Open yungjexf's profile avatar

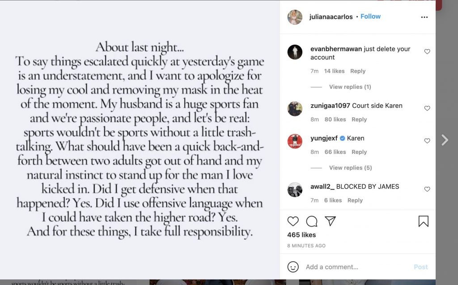[x=295, y=141]
